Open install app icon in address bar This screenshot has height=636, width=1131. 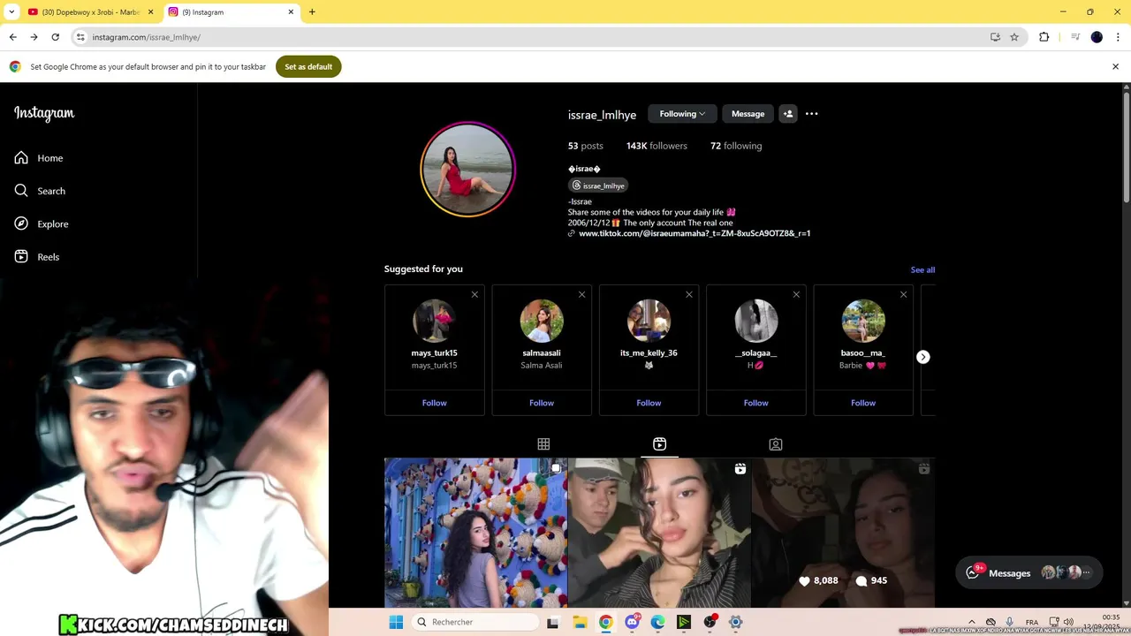(995, 37)
